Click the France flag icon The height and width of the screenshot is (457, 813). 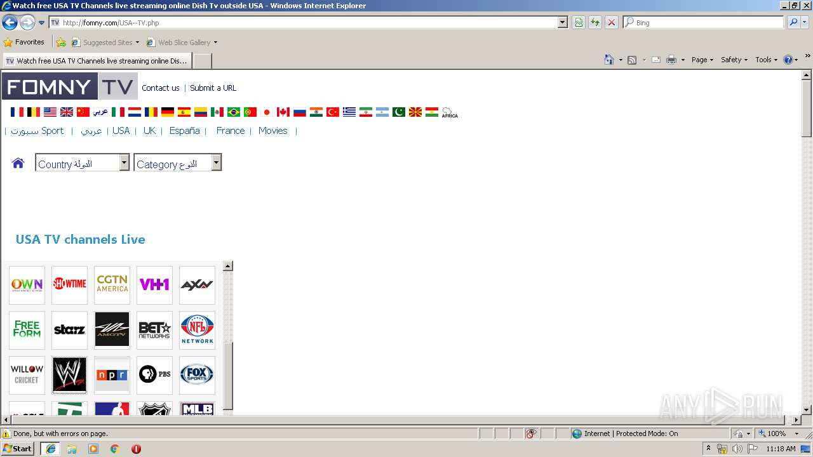(17, 112)
